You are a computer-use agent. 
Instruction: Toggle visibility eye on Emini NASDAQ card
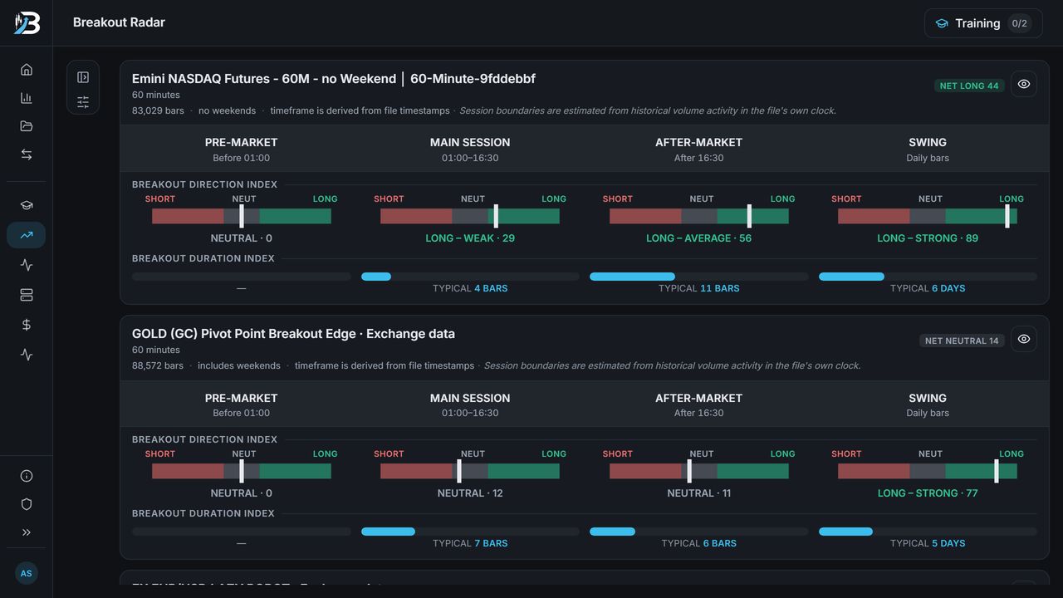tap(1024, 85)
